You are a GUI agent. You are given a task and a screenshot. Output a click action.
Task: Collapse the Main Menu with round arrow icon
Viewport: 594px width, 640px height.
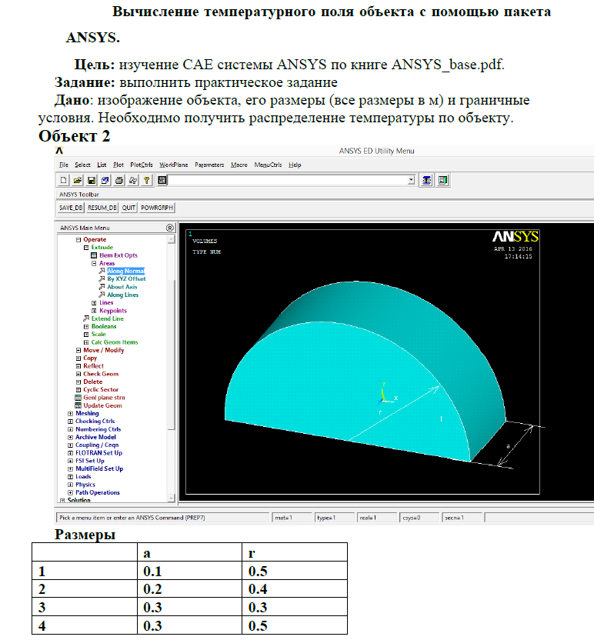(x=170, y=228)
